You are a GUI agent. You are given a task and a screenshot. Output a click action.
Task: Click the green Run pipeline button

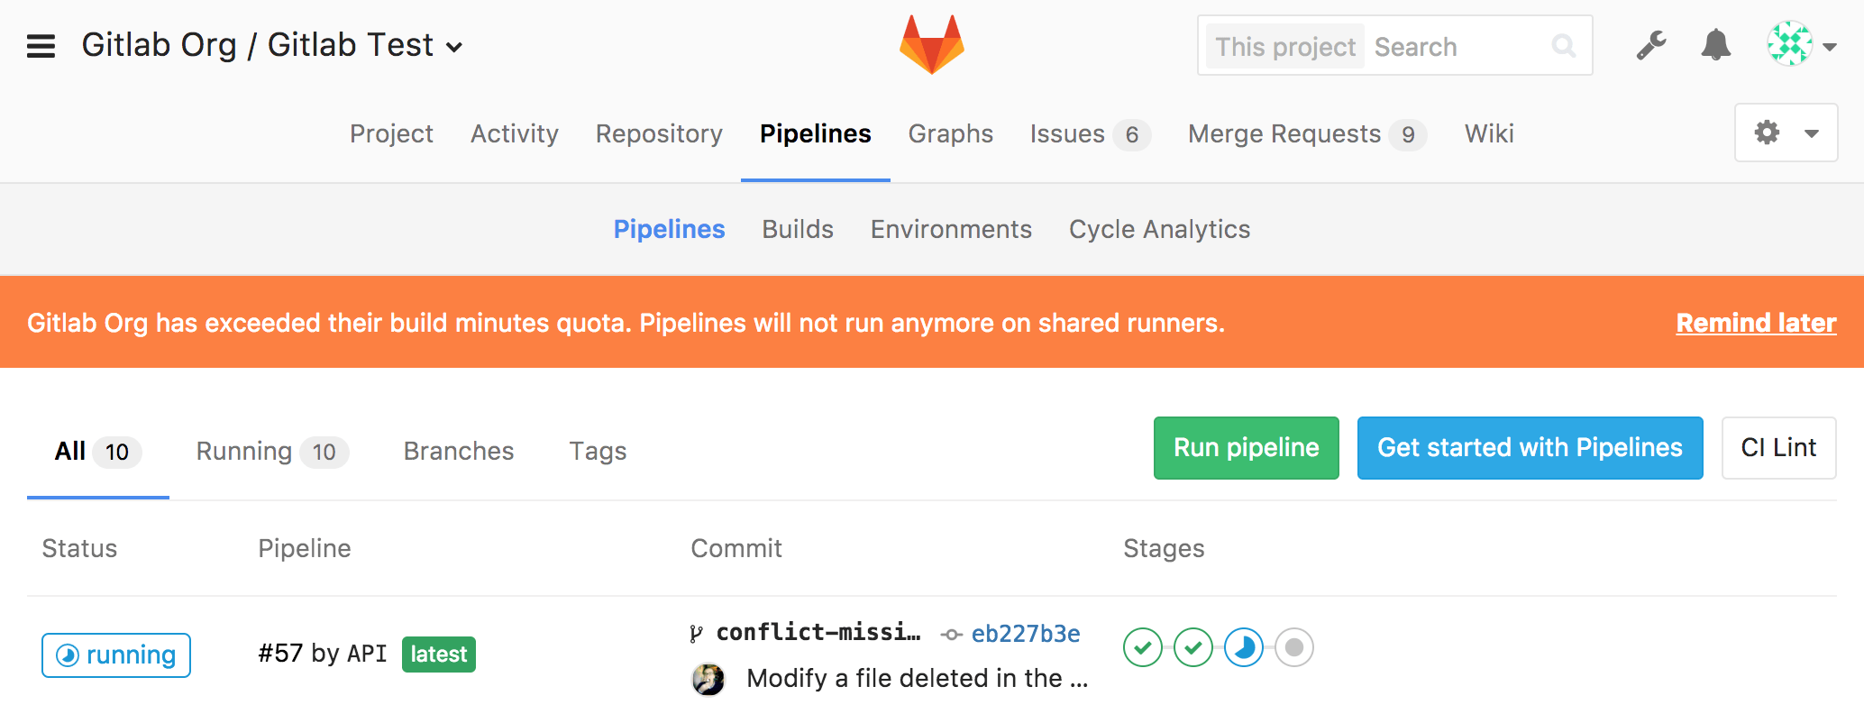pyautogui.click(x=1247, y=448)
